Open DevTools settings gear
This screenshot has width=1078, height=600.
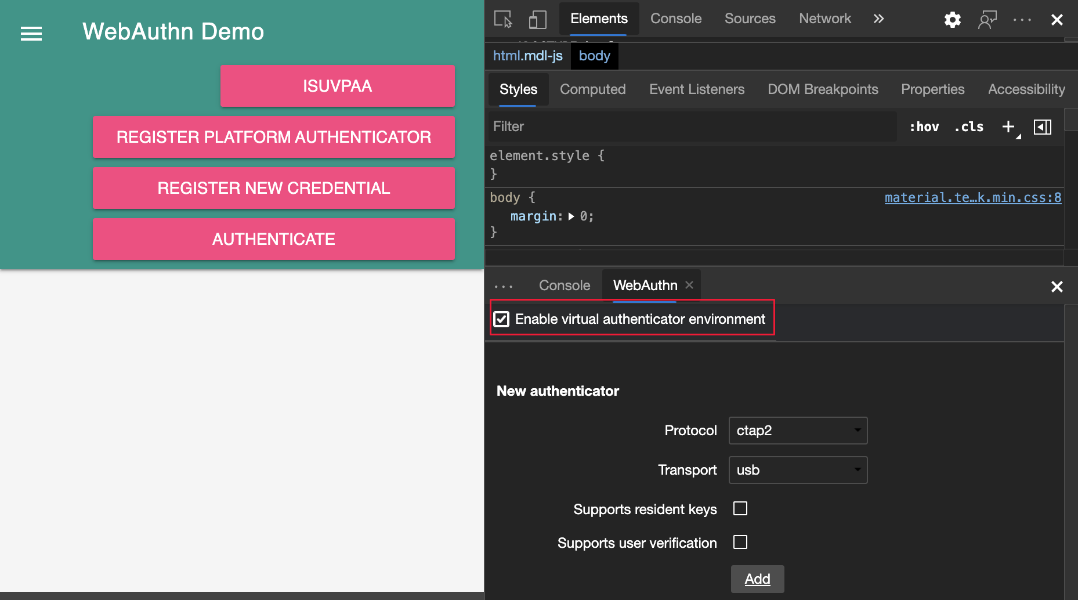(952, 19)
